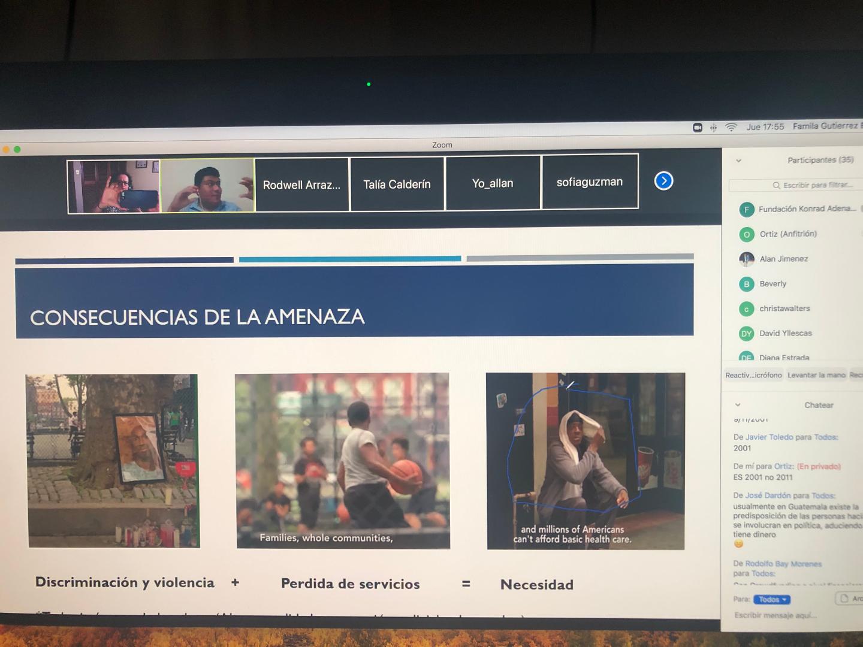
Task: Open the Todos recipient dropdown
Action: click(772, 599)
